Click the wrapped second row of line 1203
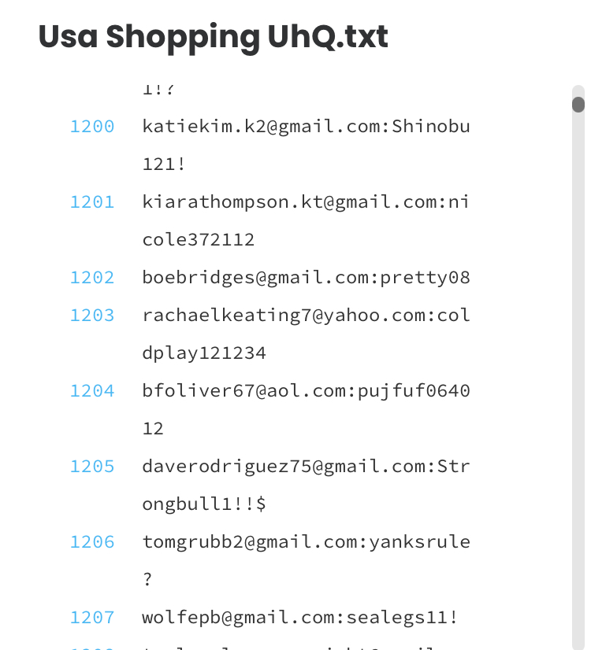This screenshot has height=650, width=591. pyautogui.click(x=204, y=353)
